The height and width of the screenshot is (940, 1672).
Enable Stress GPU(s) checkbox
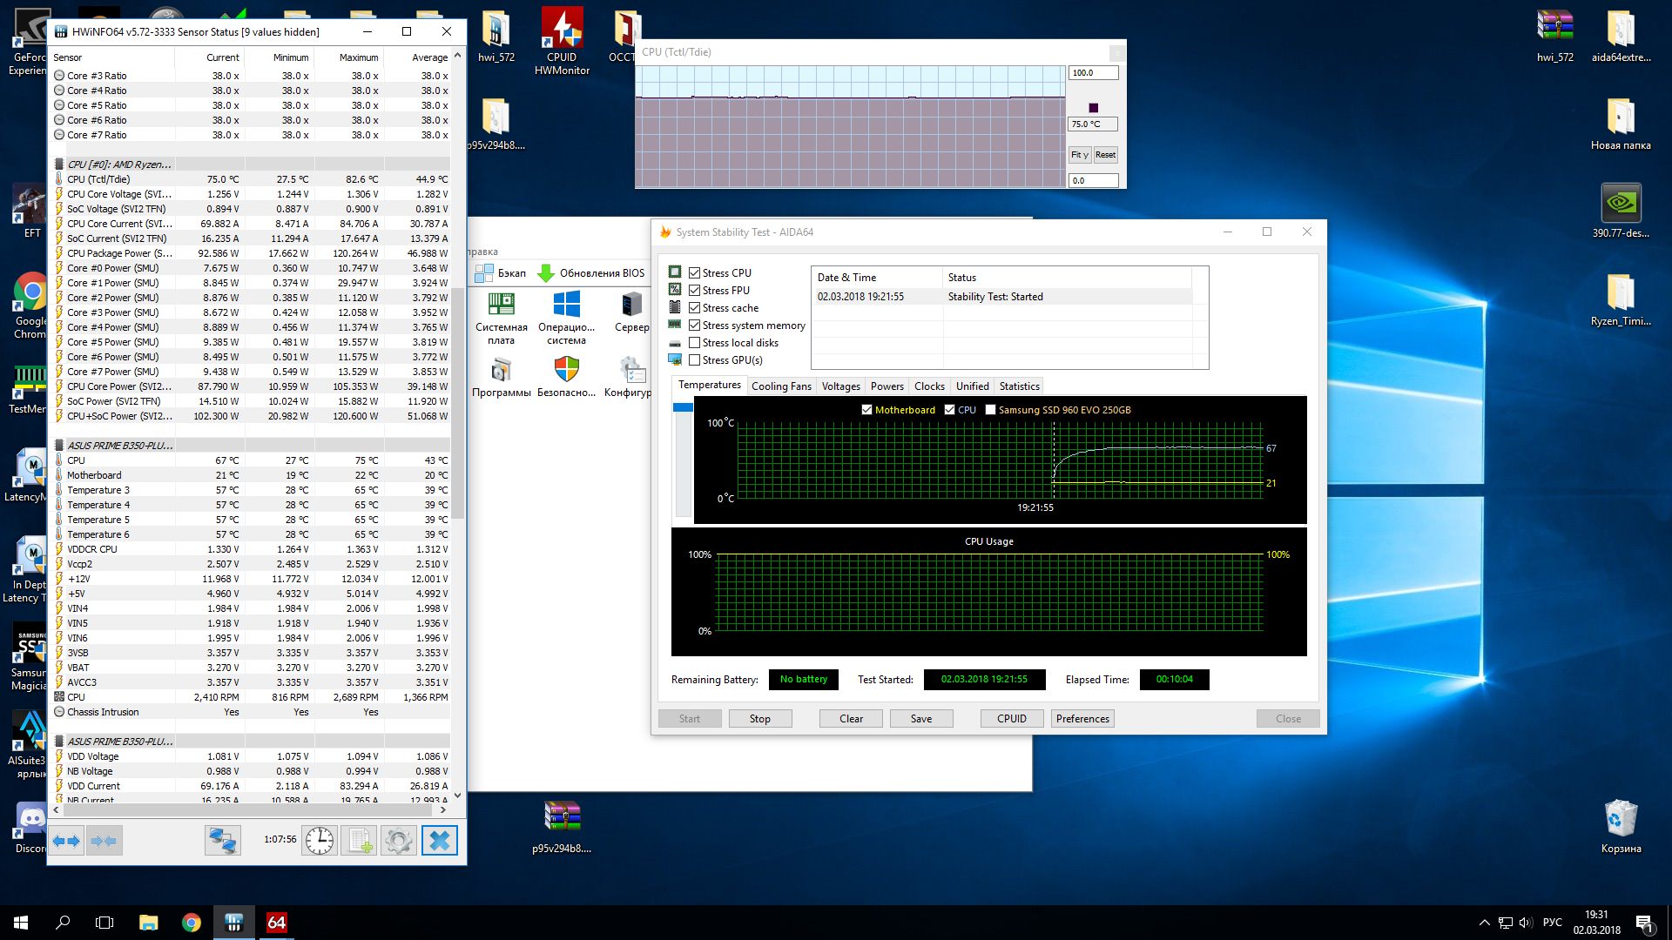[695, 360]
